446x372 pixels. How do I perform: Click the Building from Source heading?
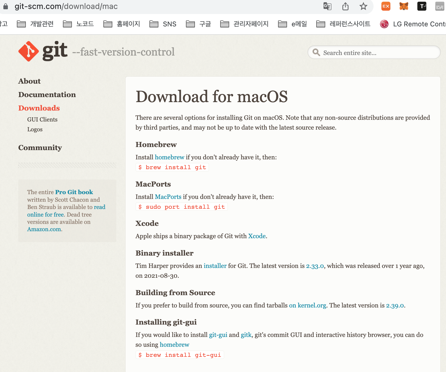175,293
